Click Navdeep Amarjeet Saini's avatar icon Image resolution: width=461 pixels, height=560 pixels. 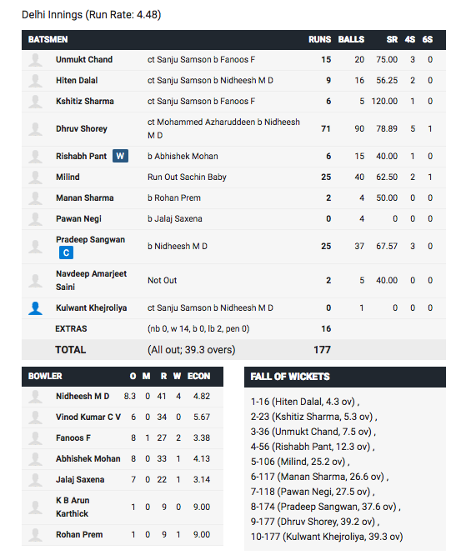pyautogui.click(x=35, y=281)
